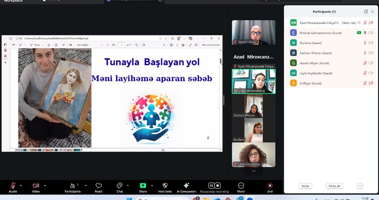Click the Invite button
This screenshot has height=200, width=379.
pyautogui.click(x=305, y=186)
